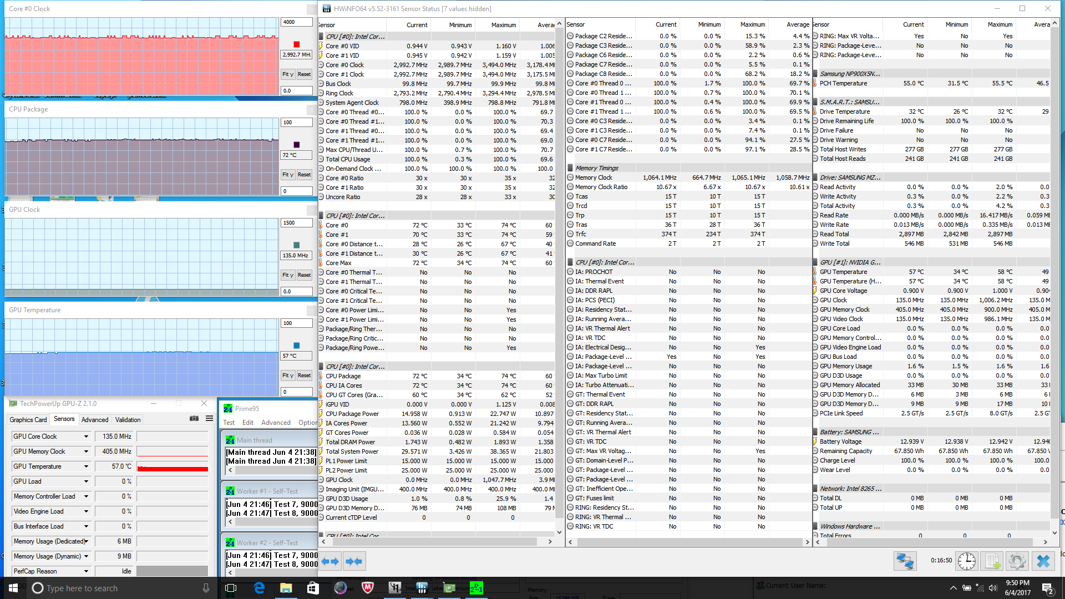
Task: Click the red color swatch in Core #0 Clock graph
Action: pyautogui.click(x=296, y=44)
